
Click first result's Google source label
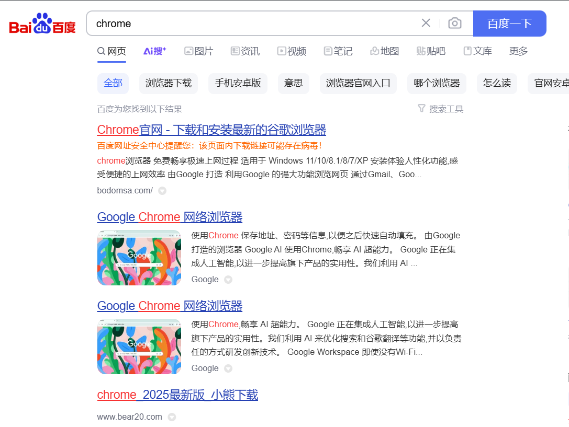click(x=205, y=279)
